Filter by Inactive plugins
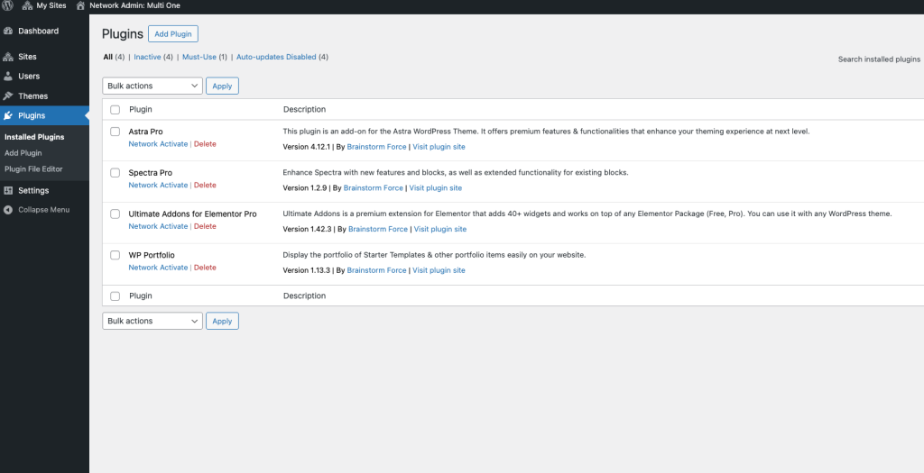924x473 pixels. point(147,57)
